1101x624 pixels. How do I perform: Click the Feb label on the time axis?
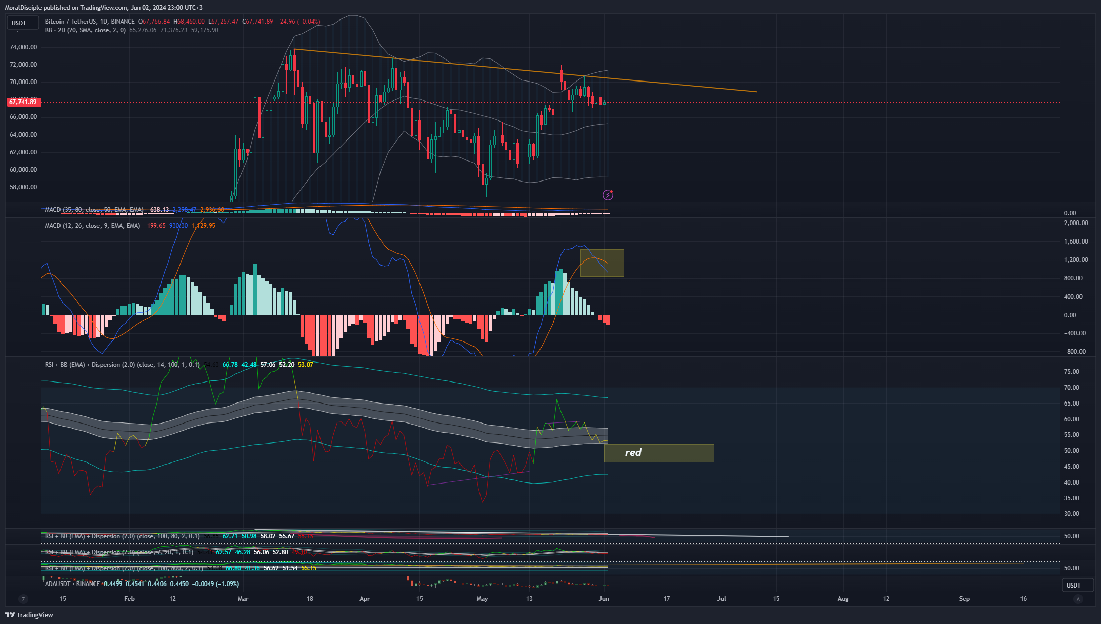pos(129,599)
